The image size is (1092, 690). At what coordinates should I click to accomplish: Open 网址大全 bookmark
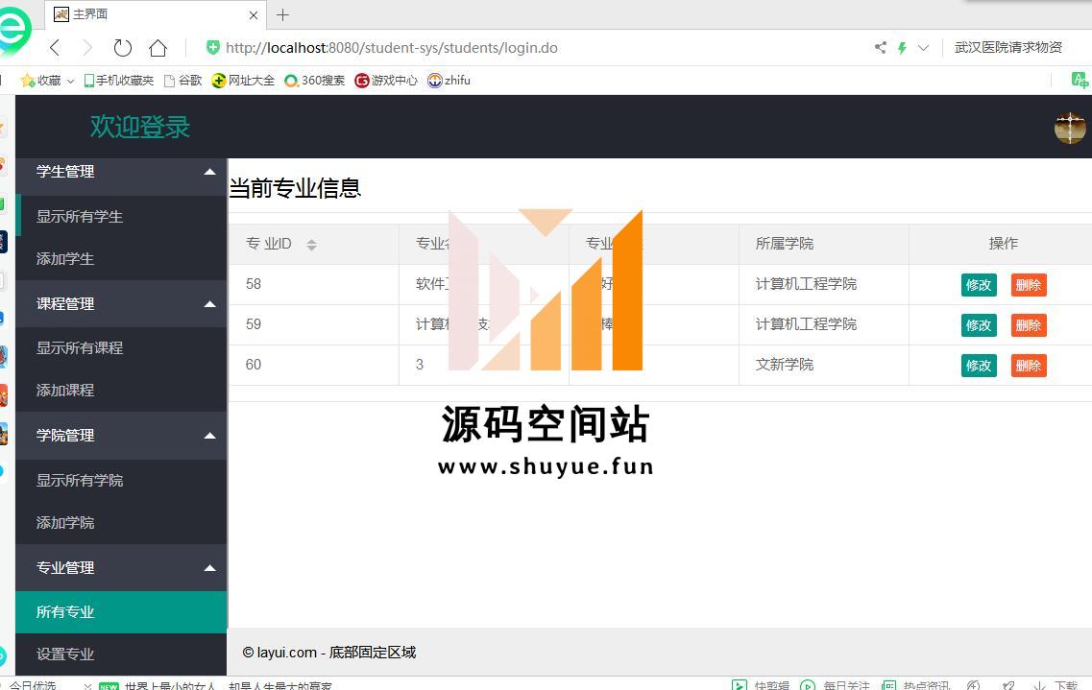point(243,80)
